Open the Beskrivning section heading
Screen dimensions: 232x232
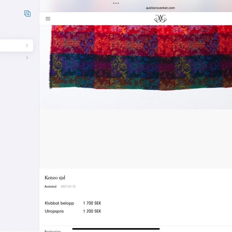click(x=53, y=231)
